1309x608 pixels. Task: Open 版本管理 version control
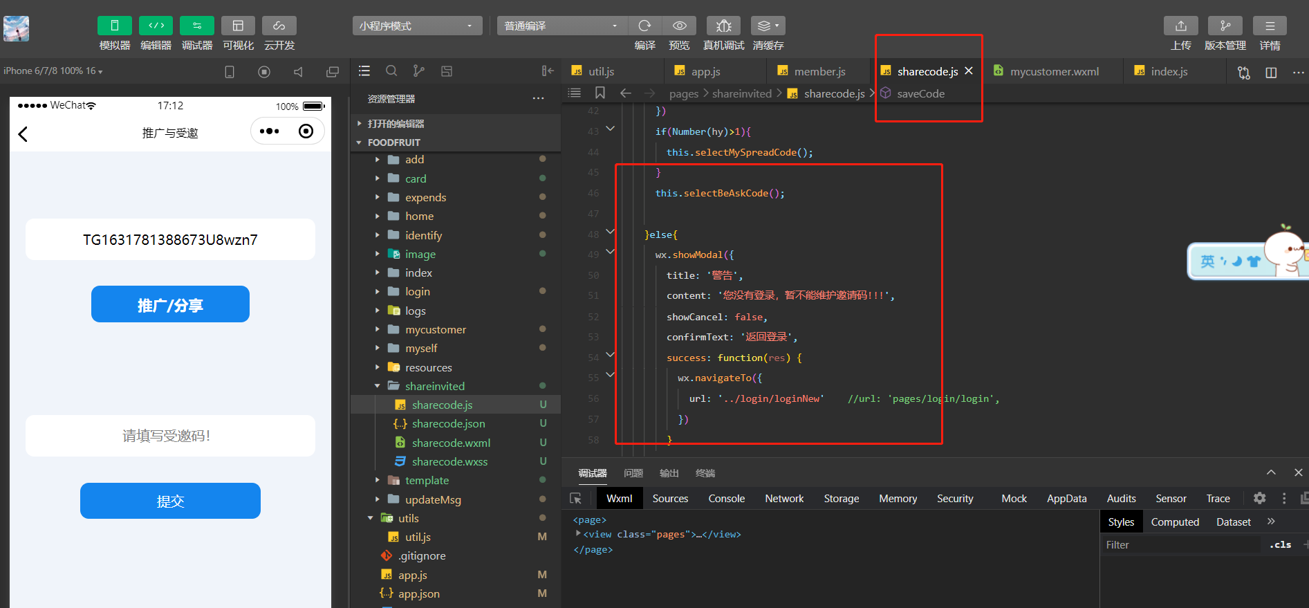click(x=1225, y=26)
